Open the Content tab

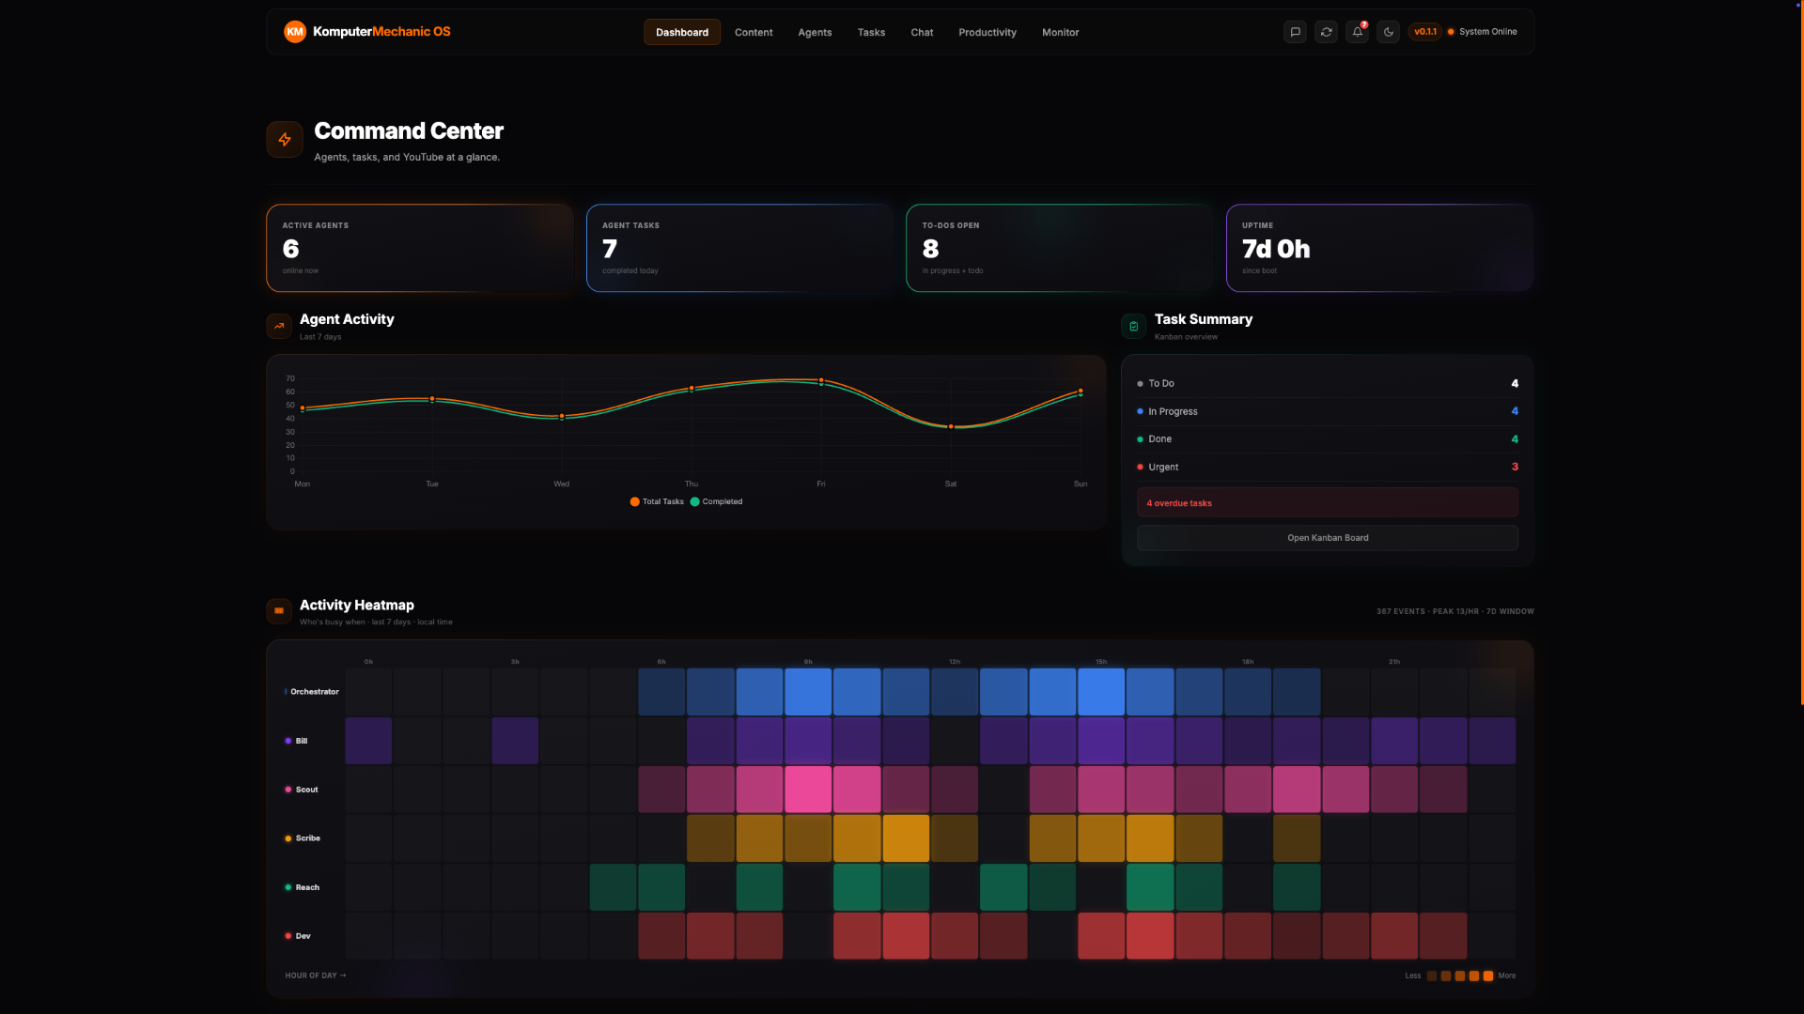(x=754, y=32)
